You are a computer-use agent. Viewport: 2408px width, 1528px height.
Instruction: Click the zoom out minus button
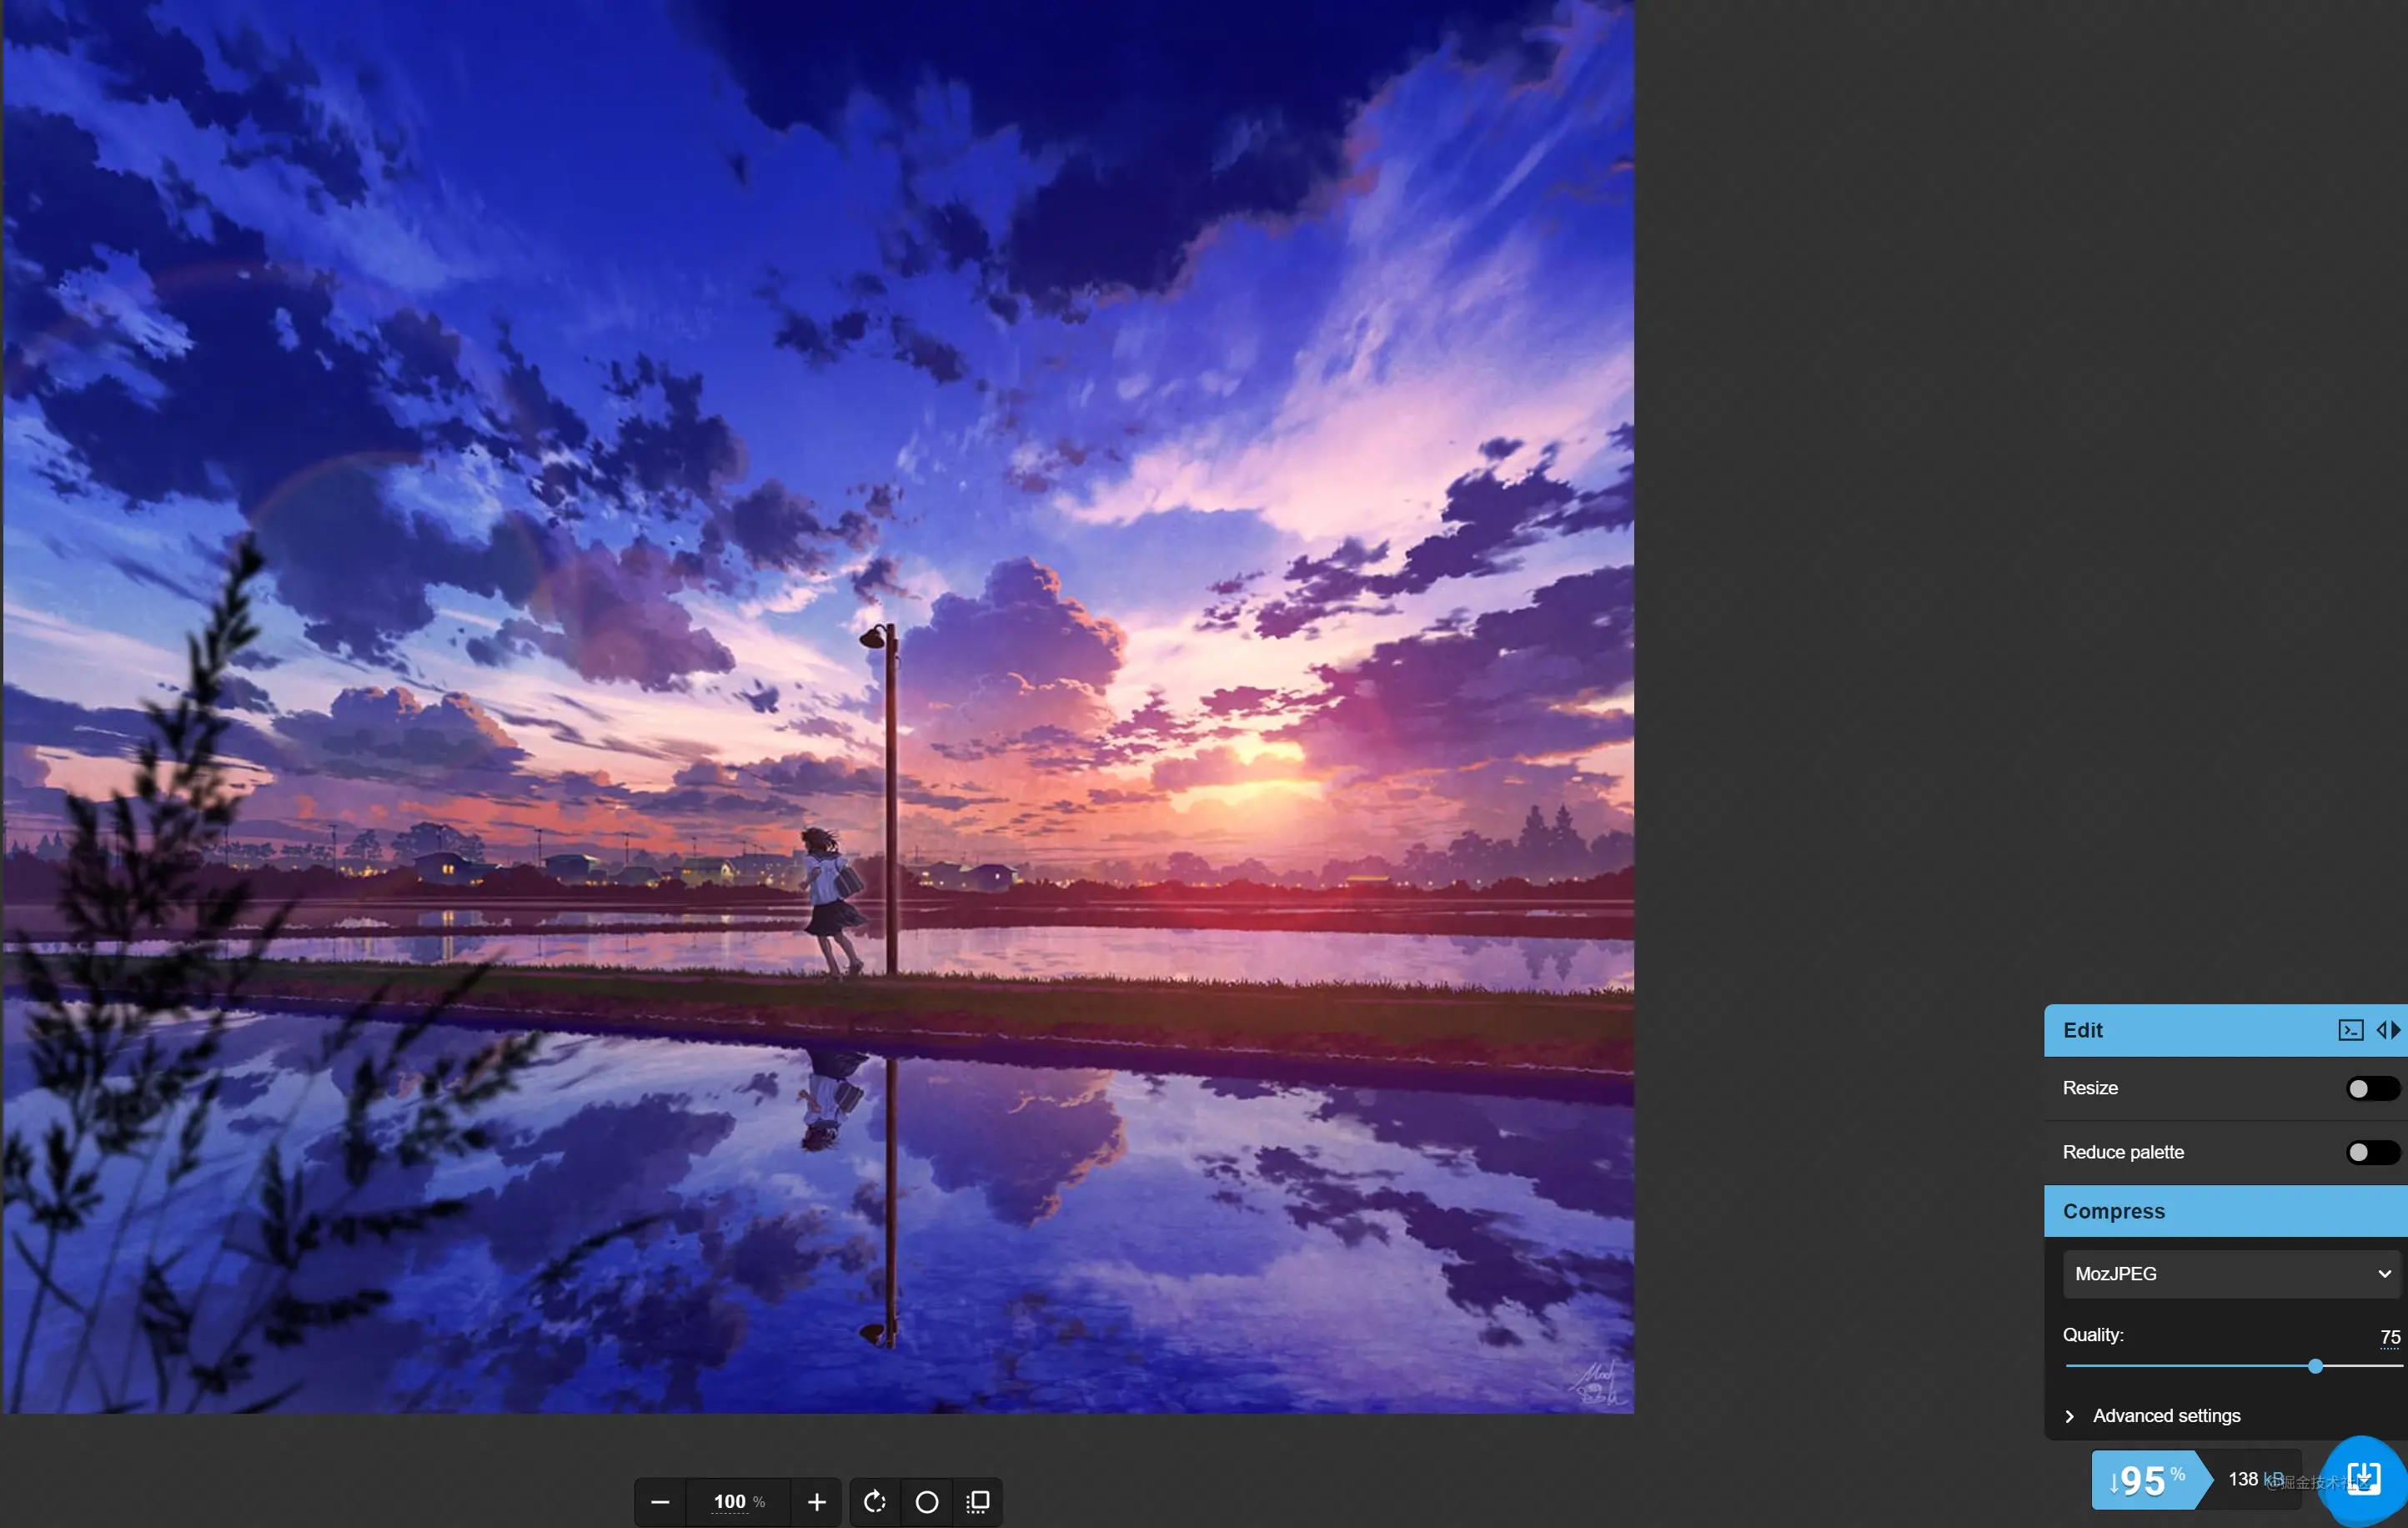[x=660, y=1502]
